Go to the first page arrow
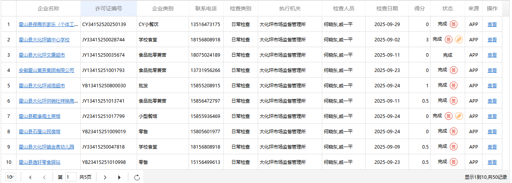The height and width of the screenshot is (183, 512). [x=30, y=177]
